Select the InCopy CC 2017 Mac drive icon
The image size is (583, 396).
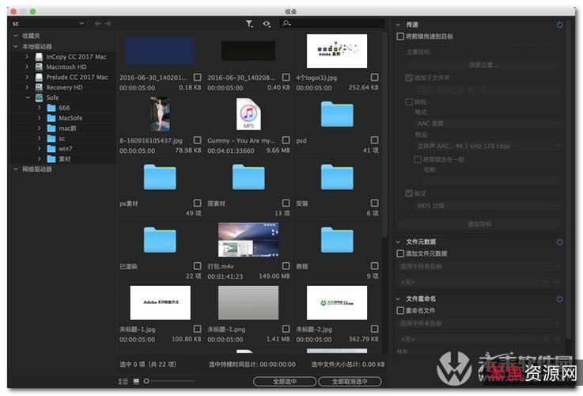(x=39, y=57)
